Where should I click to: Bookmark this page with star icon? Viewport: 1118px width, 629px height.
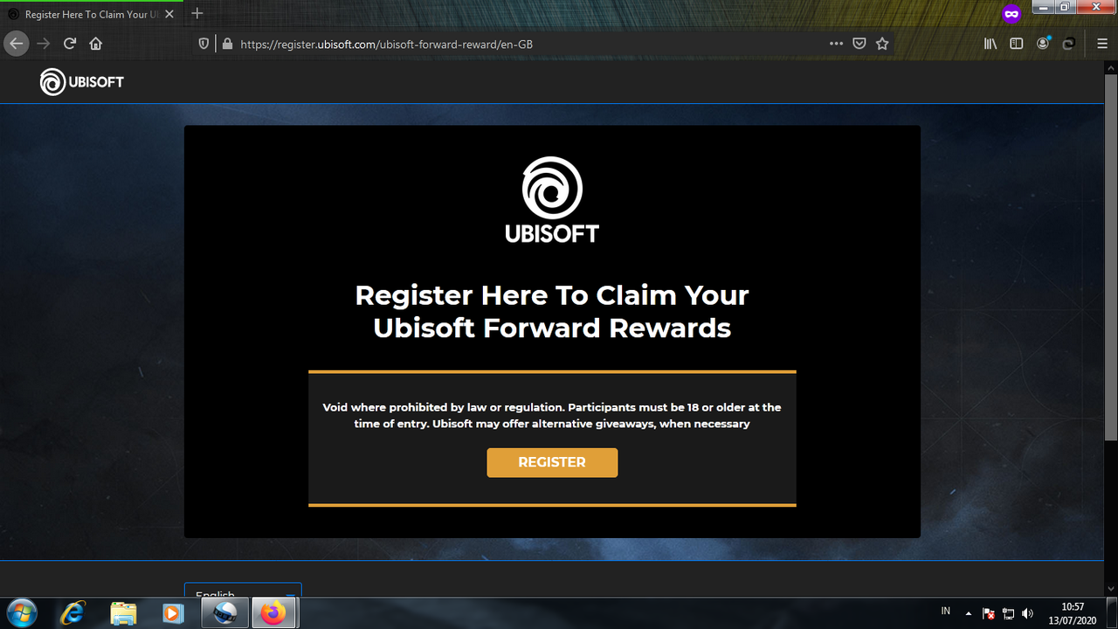(882, 44)
